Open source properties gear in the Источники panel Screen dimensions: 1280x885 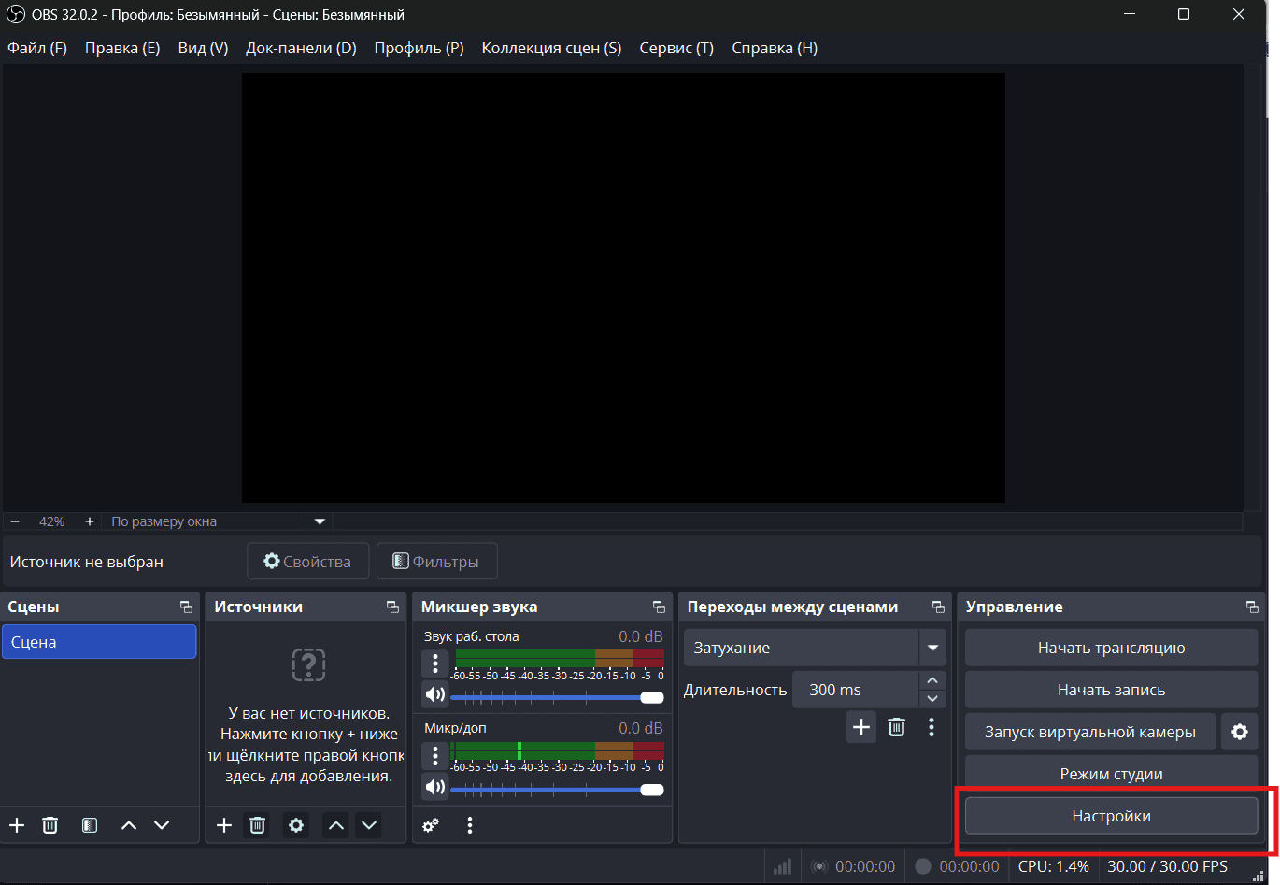pos(296,825)
